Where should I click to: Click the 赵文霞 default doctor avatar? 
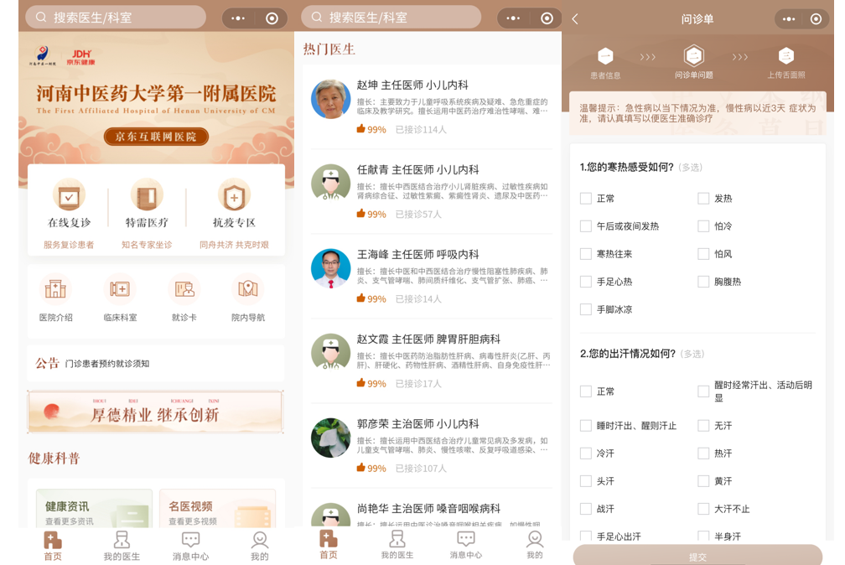point(331,353)
